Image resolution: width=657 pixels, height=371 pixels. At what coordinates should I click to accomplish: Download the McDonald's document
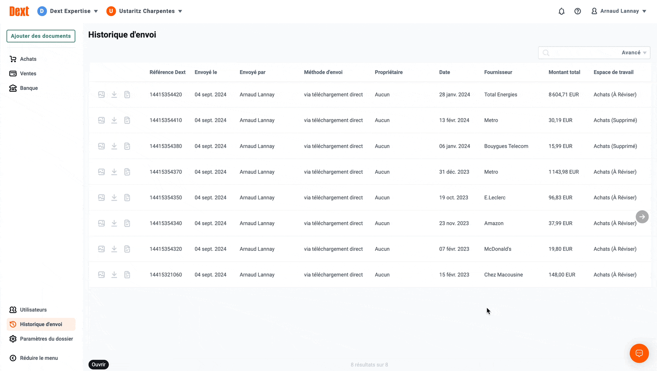(114, 249)
